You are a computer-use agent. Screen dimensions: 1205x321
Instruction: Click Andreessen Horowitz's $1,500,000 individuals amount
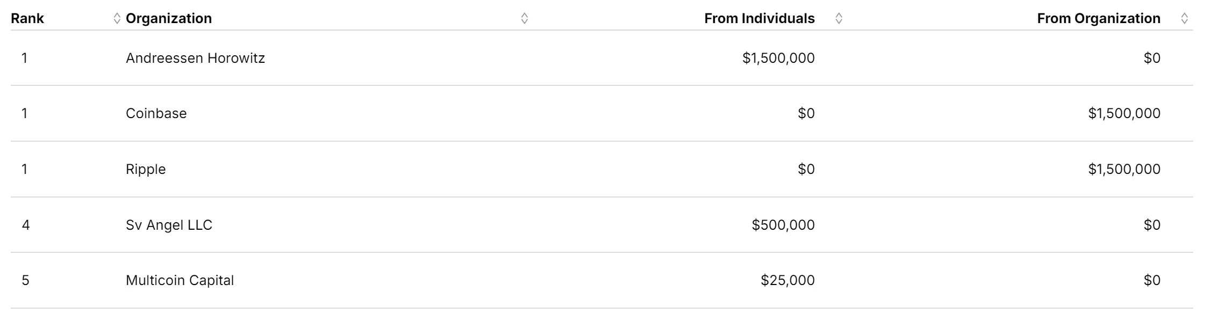[x=778, y=58]
